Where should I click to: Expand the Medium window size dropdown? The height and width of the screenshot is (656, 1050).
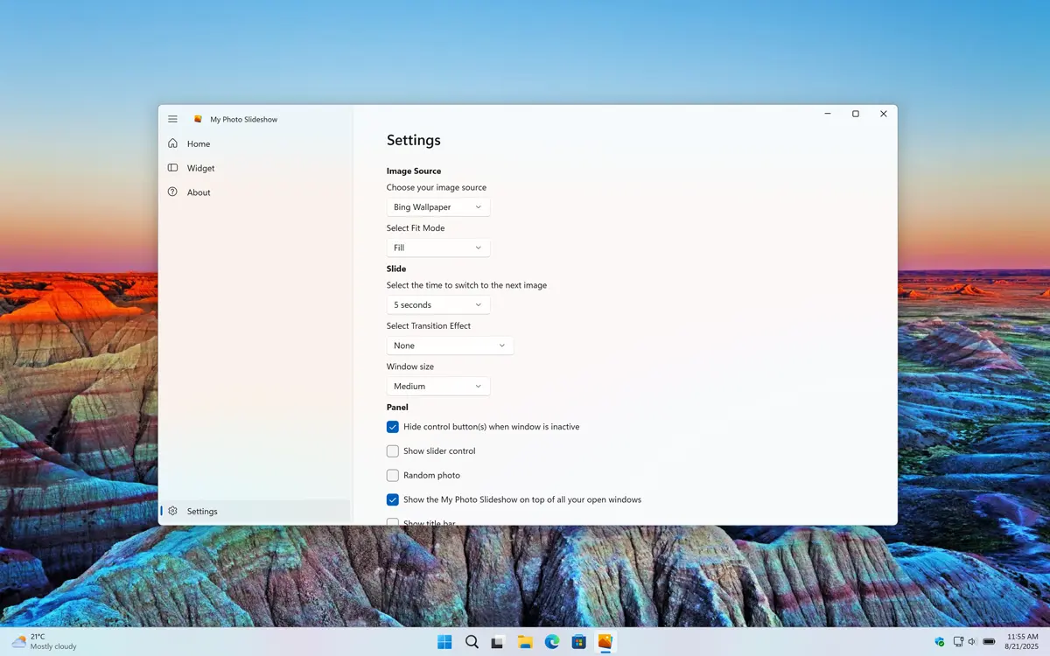(x=437, y=386)
